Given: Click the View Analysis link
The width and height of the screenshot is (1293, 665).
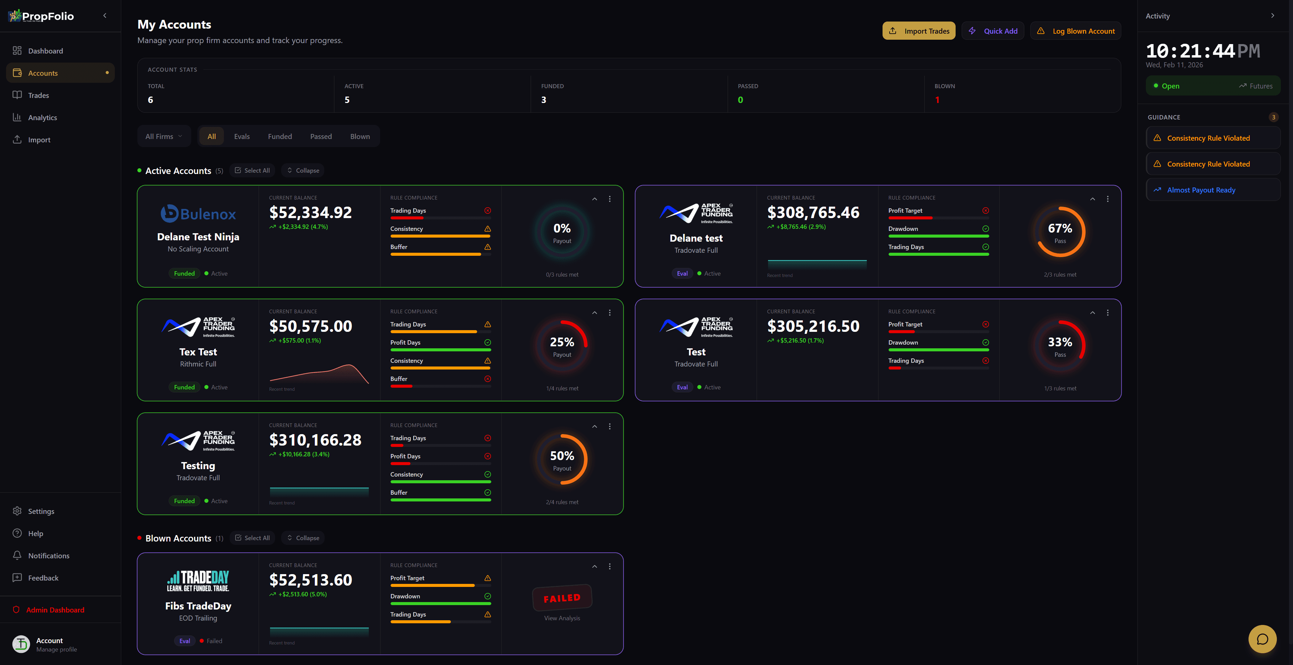Looking at the screenshot, I should click(562, 618).
